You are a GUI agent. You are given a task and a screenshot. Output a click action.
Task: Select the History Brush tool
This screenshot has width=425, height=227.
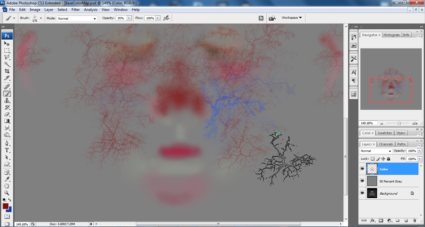tap(7, 107)
